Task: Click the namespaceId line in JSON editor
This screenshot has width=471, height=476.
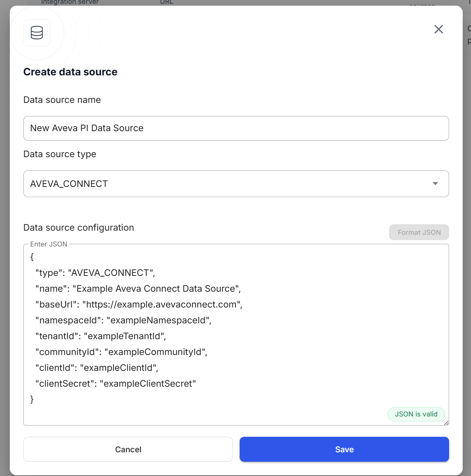Action: tap(123, 320)
